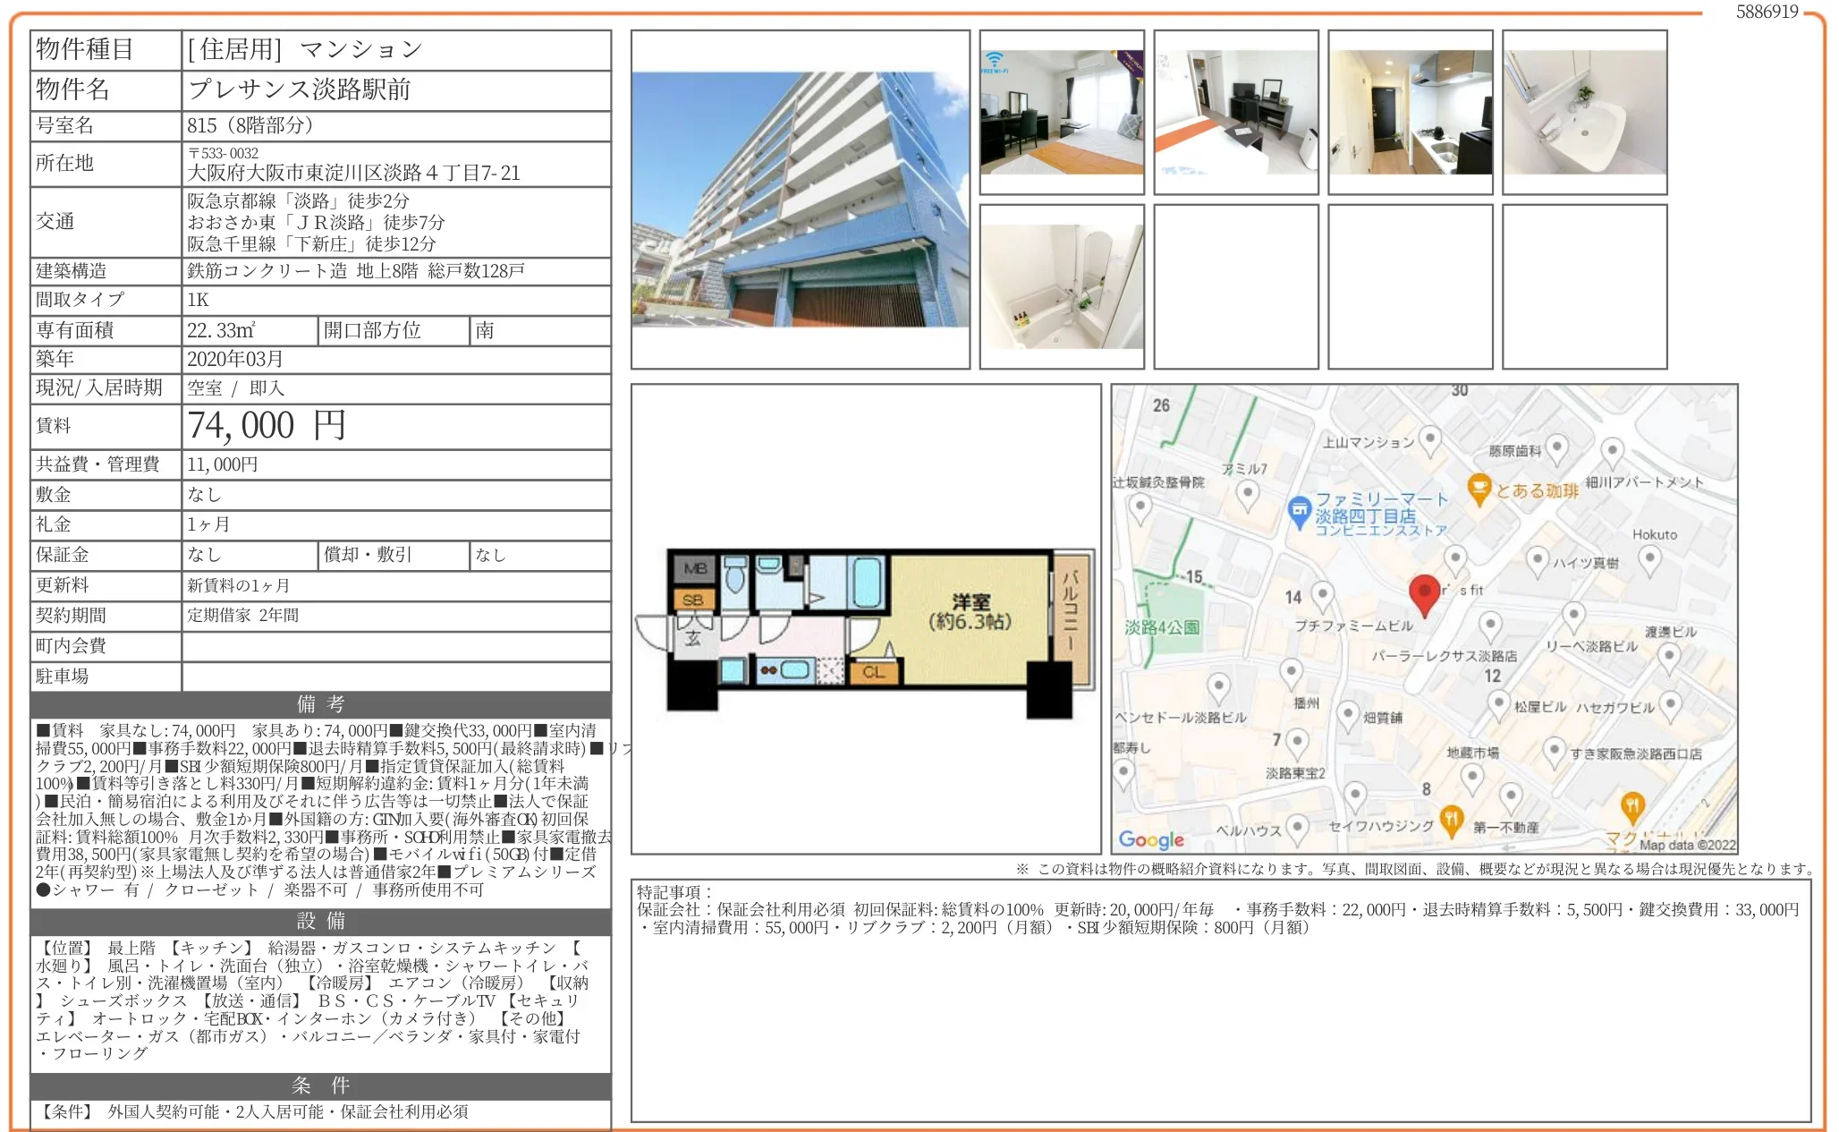This screenshot has width=1839, height=1132.
Task: Select the すき家阪急淡路西口店 map pin
Action: [x=1554, y=748]
